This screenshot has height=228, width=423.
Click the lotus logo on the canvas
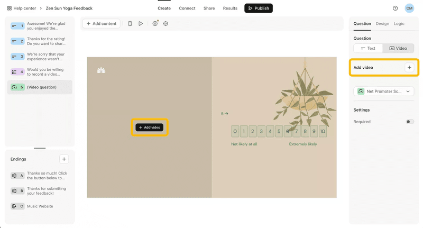click(101, 70)
